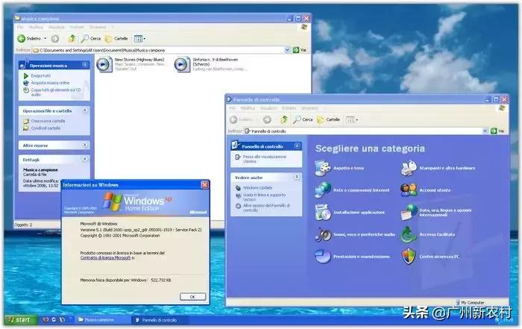Click first quick launch icon on taskbar
522x329 pixels.
45,320
